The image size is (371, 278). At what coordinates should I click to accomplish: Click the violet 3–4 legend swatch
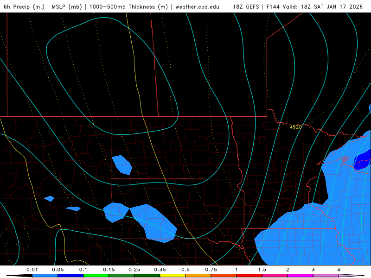326,276
